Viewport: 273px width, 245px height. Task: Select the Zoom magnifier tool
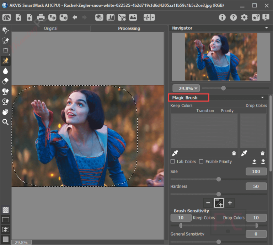click(5, 122)
